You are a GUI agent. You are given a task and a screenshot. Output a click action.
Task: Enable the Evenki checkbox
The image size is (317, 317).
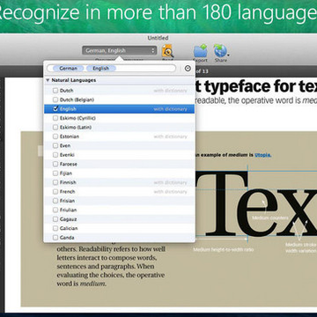pos(55,155)
